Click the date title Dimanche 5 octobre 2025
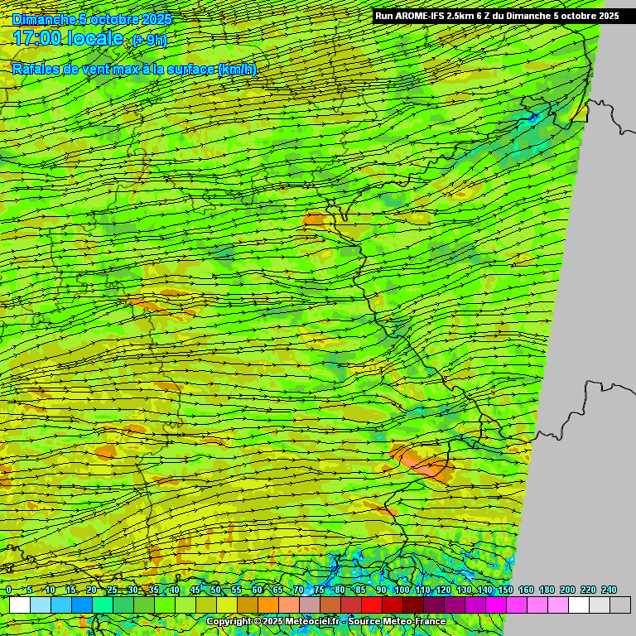Image resolution: width=636 pixels, height=636 pixels. click(93, 19)
